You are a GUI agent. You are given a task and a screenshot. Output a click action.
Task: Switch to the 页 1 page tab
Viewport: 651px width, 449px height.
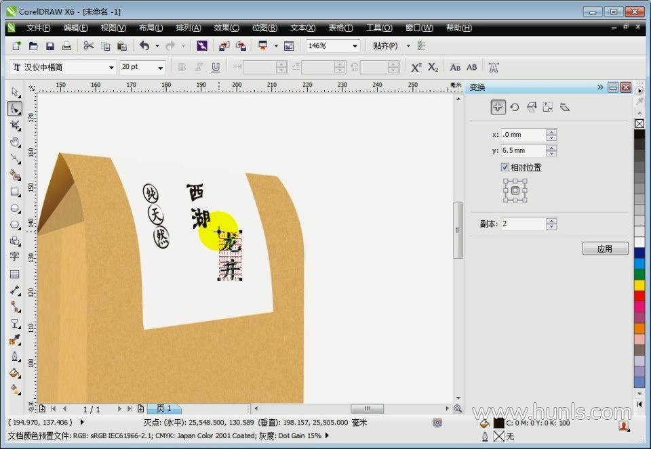pyautogui.click(x=163, y=409)
